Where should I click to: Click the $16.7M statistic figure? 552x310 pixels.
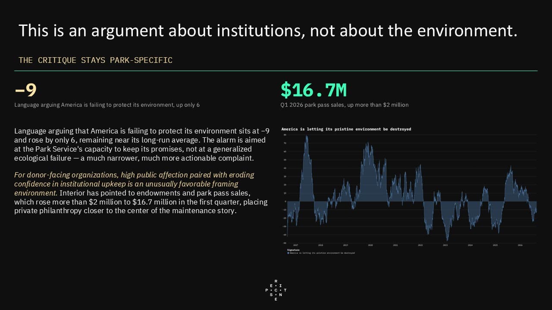click(314, 90)
